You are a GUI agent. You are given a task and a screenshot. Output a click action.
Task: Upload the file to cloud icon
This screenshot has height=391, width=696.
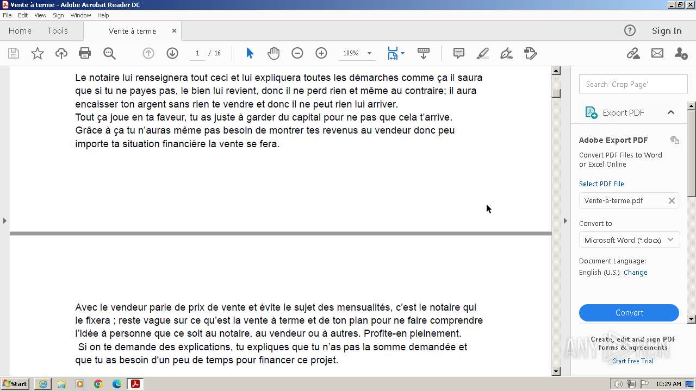tap(61, 53)
